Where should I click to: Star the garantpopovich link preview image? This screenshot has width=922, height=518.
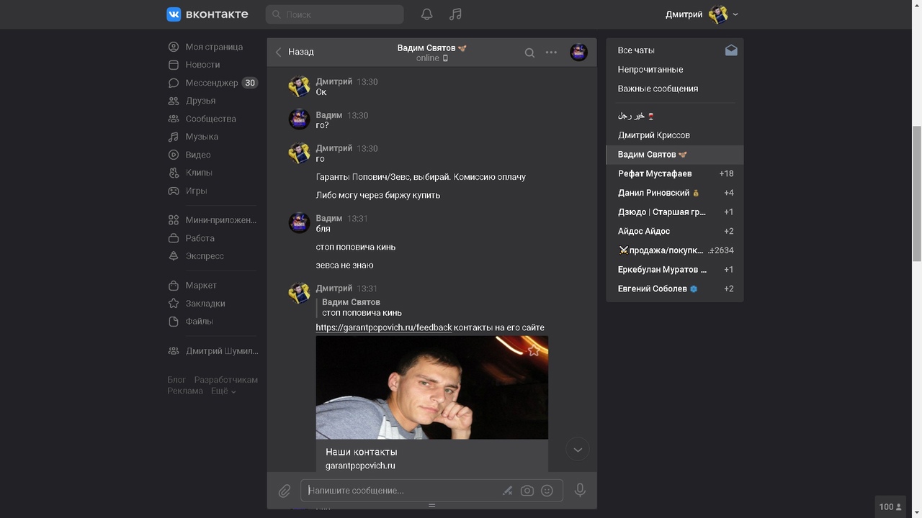pyautogui.click(x=534, y=351)
